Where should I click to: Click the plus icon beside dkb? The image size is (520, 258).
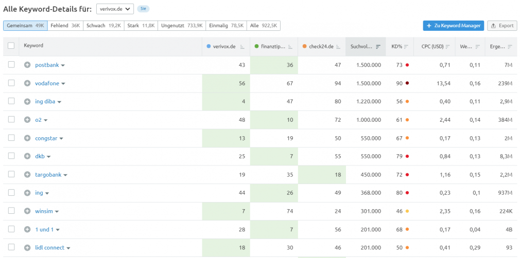(27, 156)
